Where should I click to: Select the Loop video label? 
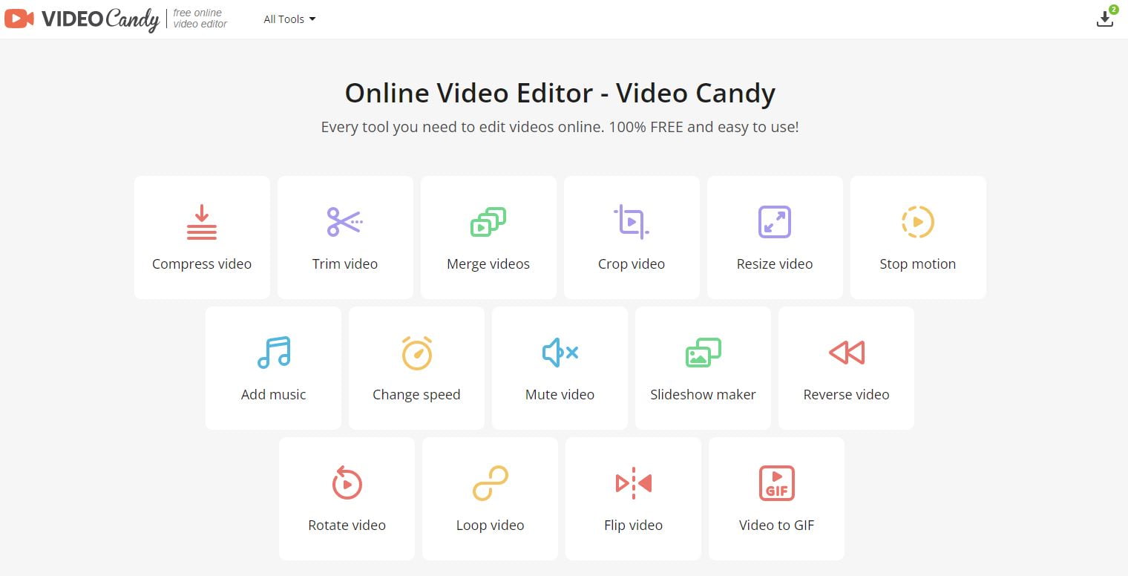(x=491, y=526)
